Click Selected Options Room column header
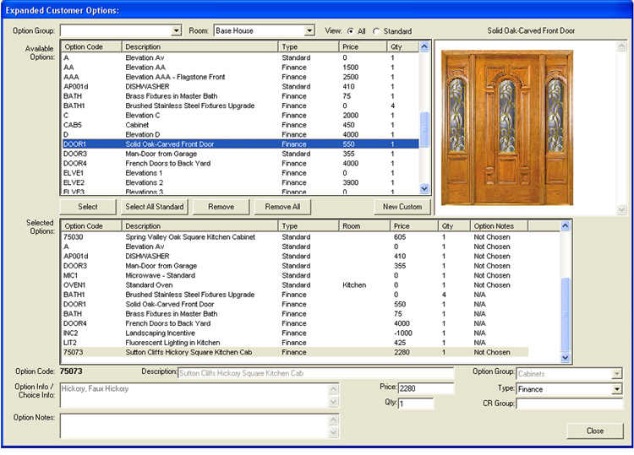This screenshot has width=634, height=455. pos(364,226)
